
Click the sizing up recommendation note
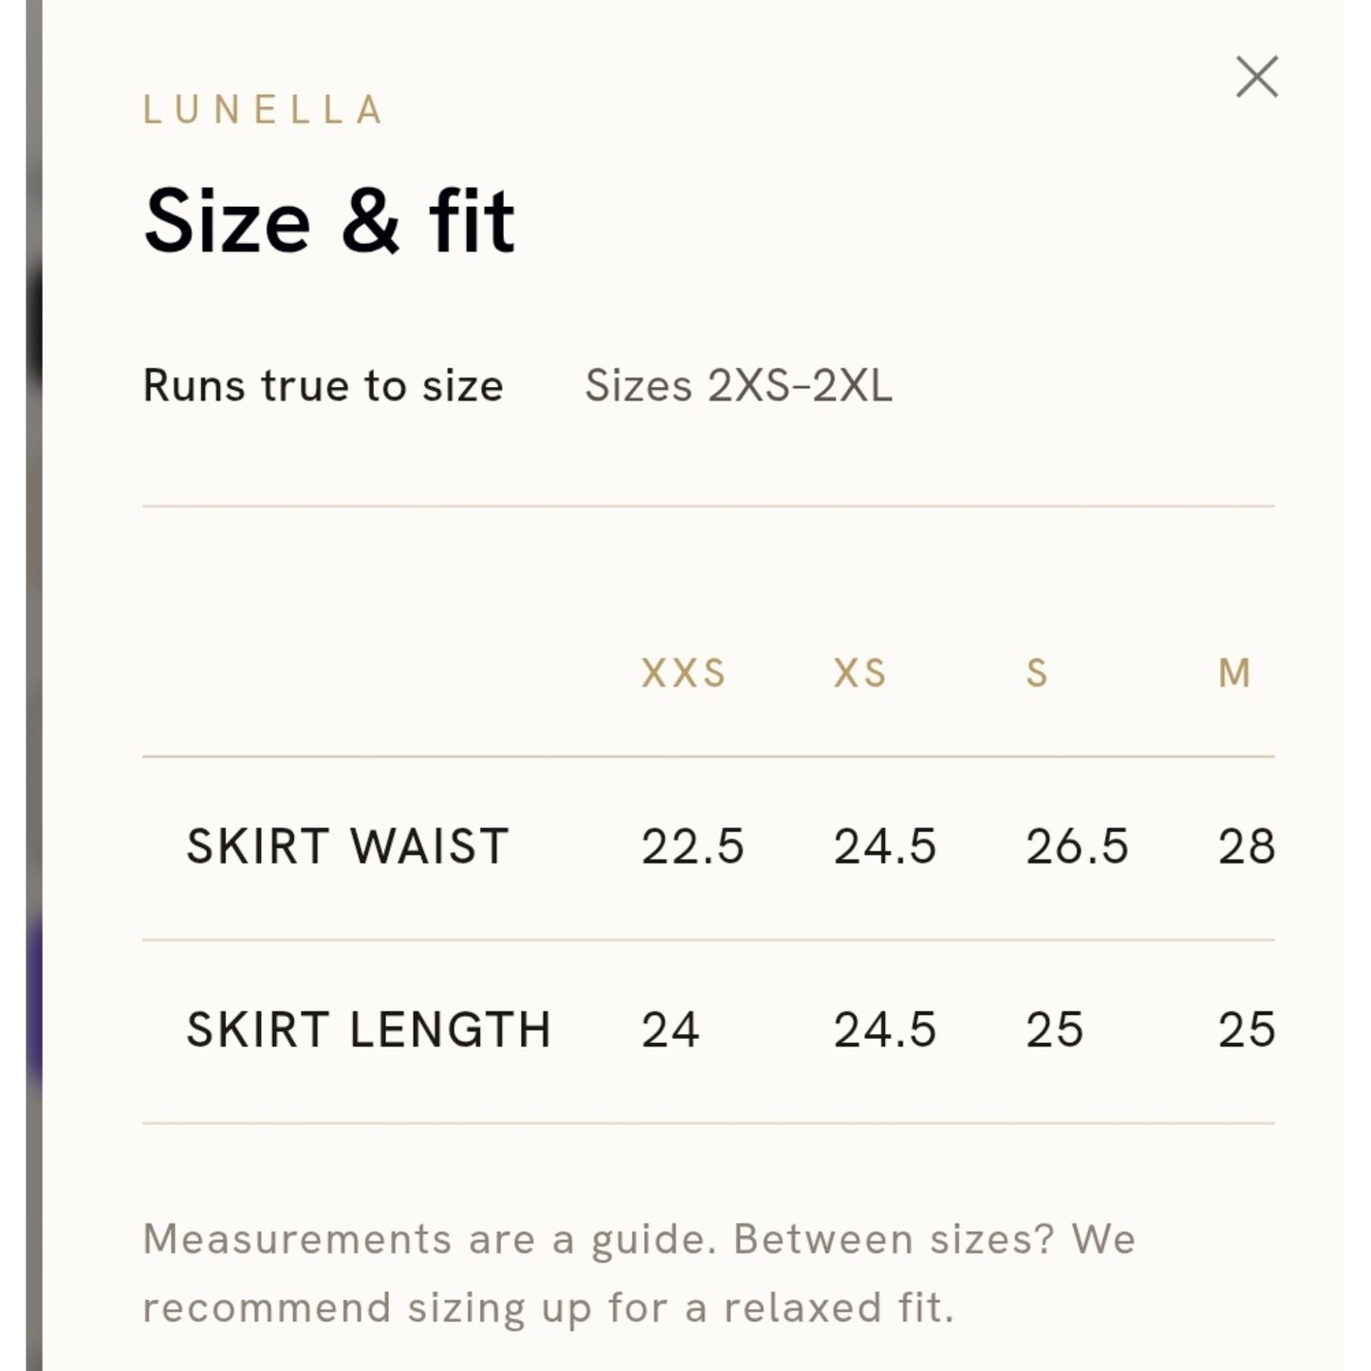pos(639,1273)
